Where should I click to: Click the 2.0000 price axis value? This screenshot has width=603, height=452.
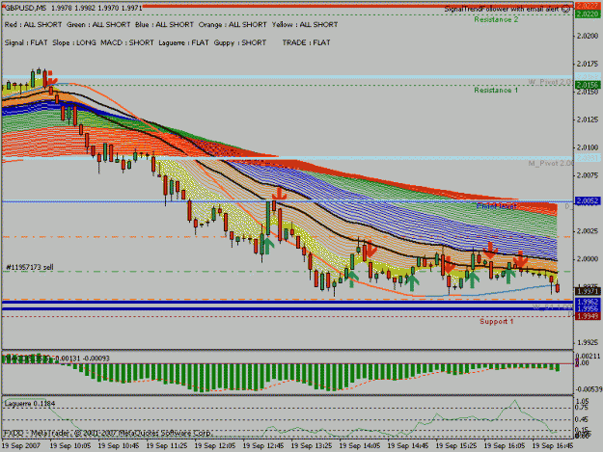(588, 259)
